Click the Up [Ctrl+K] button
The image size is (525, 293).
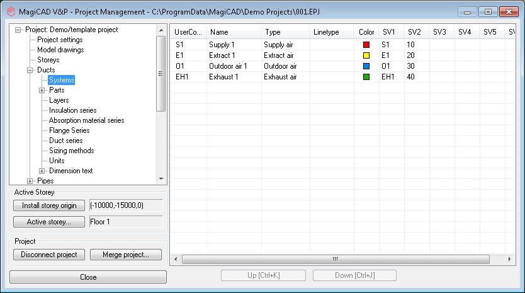[x=264, y=275]
